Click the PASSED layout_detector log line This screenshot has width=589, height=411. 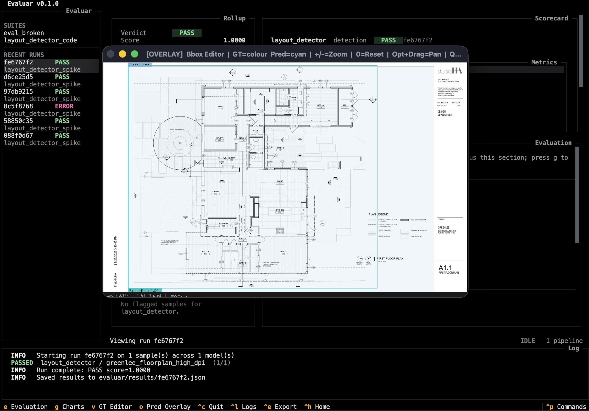[121, 363]
